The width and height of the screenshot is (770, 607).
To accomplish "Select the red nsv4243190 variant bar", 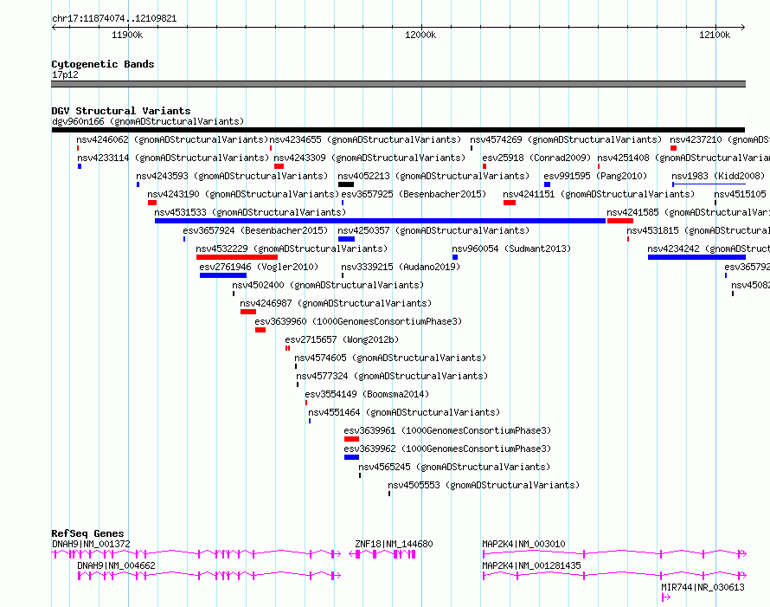I will click(152, 203).
